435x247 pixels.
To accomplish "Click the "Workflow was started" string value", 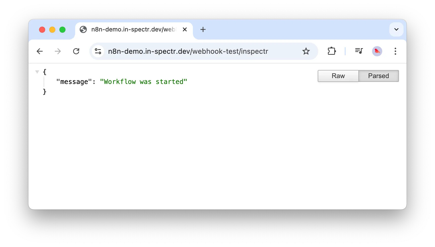I will point(143,82).
